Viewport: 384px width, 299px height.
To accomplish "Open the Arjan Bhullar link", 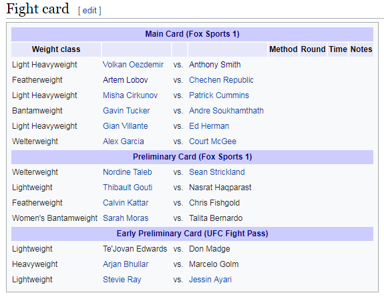I will coord(126,264).
